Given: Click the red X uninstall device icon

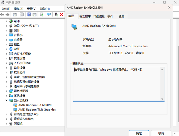Looking at the screenshot, I should click(x=62, y=14).
